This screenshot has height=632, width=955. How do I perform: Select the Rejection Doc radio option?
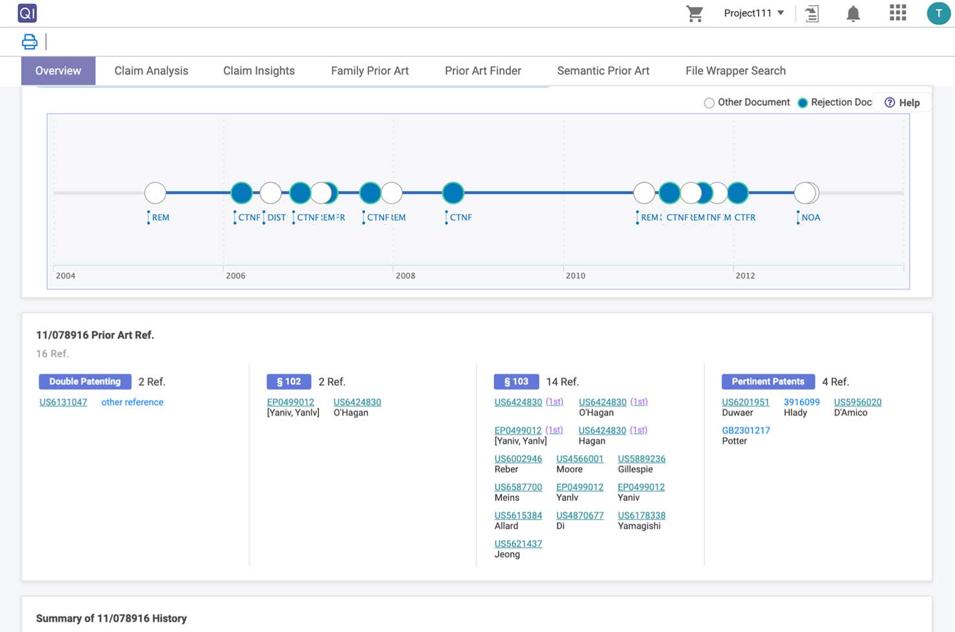click(x=803, y=103)
